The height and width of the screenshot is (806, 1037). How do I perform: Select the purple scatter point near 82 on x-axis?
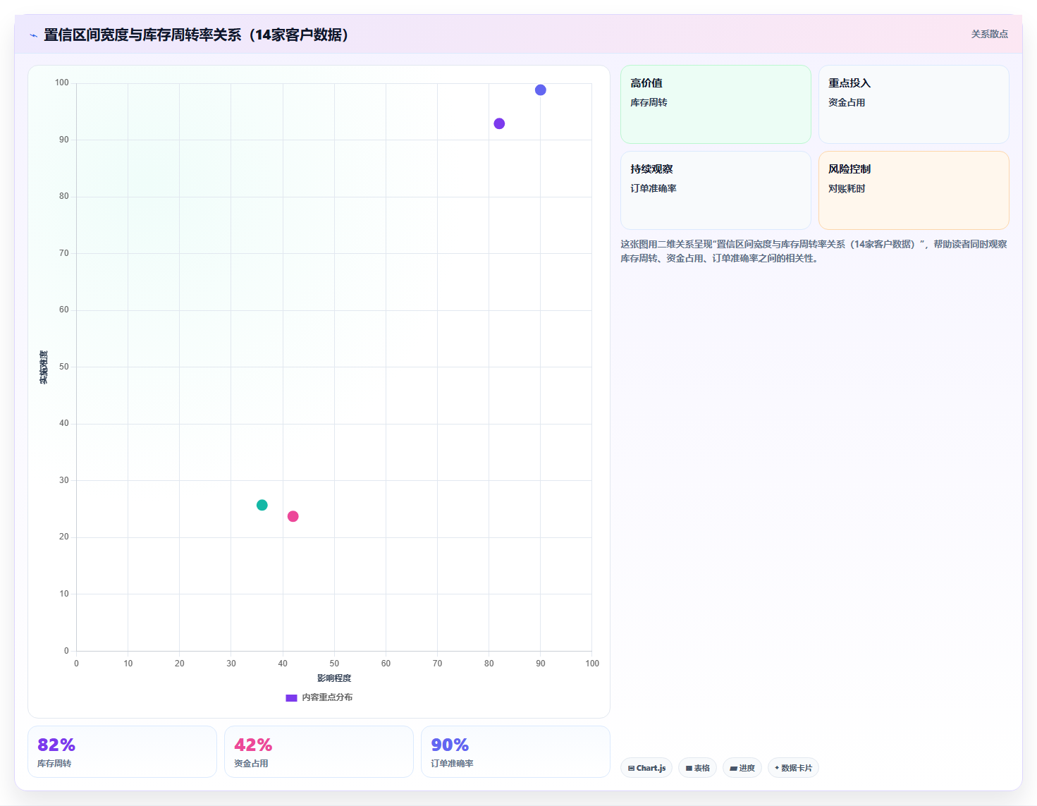click(499, 123)
